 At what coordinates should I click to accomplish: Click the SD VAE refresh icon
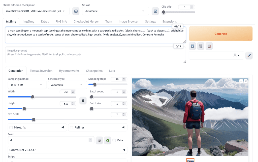pos(155,11)
